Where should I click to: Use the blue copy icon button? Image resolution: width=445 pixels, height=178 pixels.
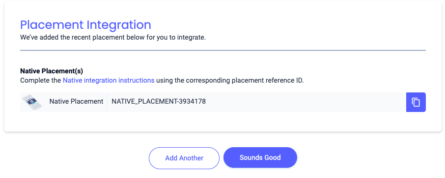pyautogui.click(x=416, y=102)
